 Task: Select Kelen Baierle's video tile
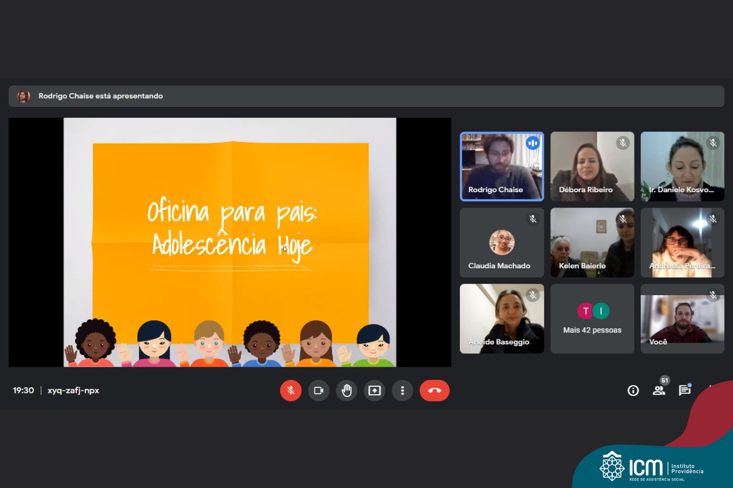pos(592,243)
